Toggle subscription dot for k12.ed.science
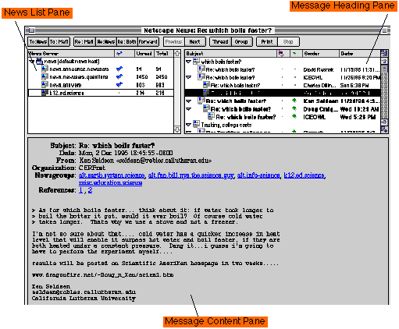This screenshot has height=329, width=399. coord(119,93)
